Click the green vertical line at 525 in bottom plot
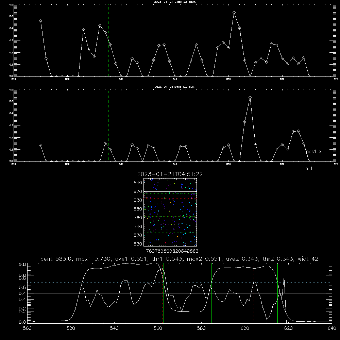Viewport: 340px width, 340px height. coord(82,293)
